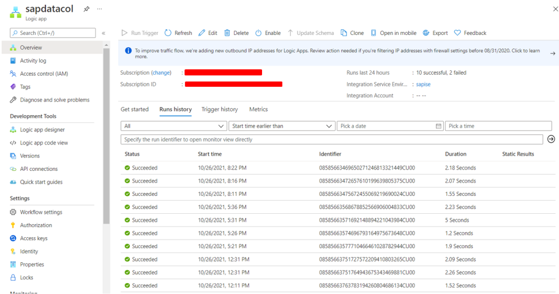Click the Delete trash icon

point(227,33)
